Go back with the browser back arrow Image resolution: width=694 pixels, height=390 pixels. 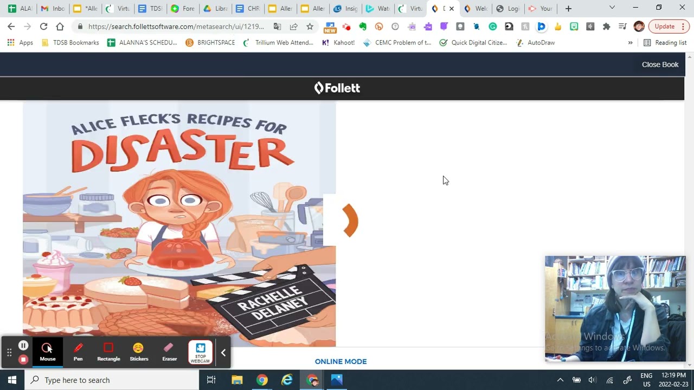(11, 26)
